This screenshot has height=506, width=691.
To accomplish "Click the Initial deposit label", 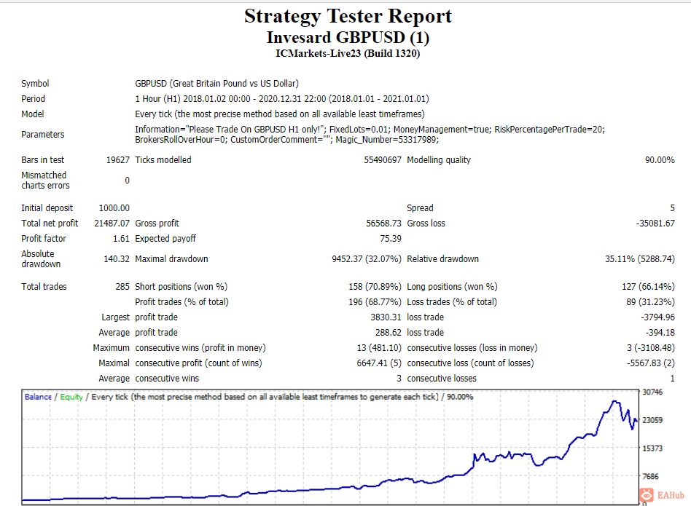I will point(47,208).
